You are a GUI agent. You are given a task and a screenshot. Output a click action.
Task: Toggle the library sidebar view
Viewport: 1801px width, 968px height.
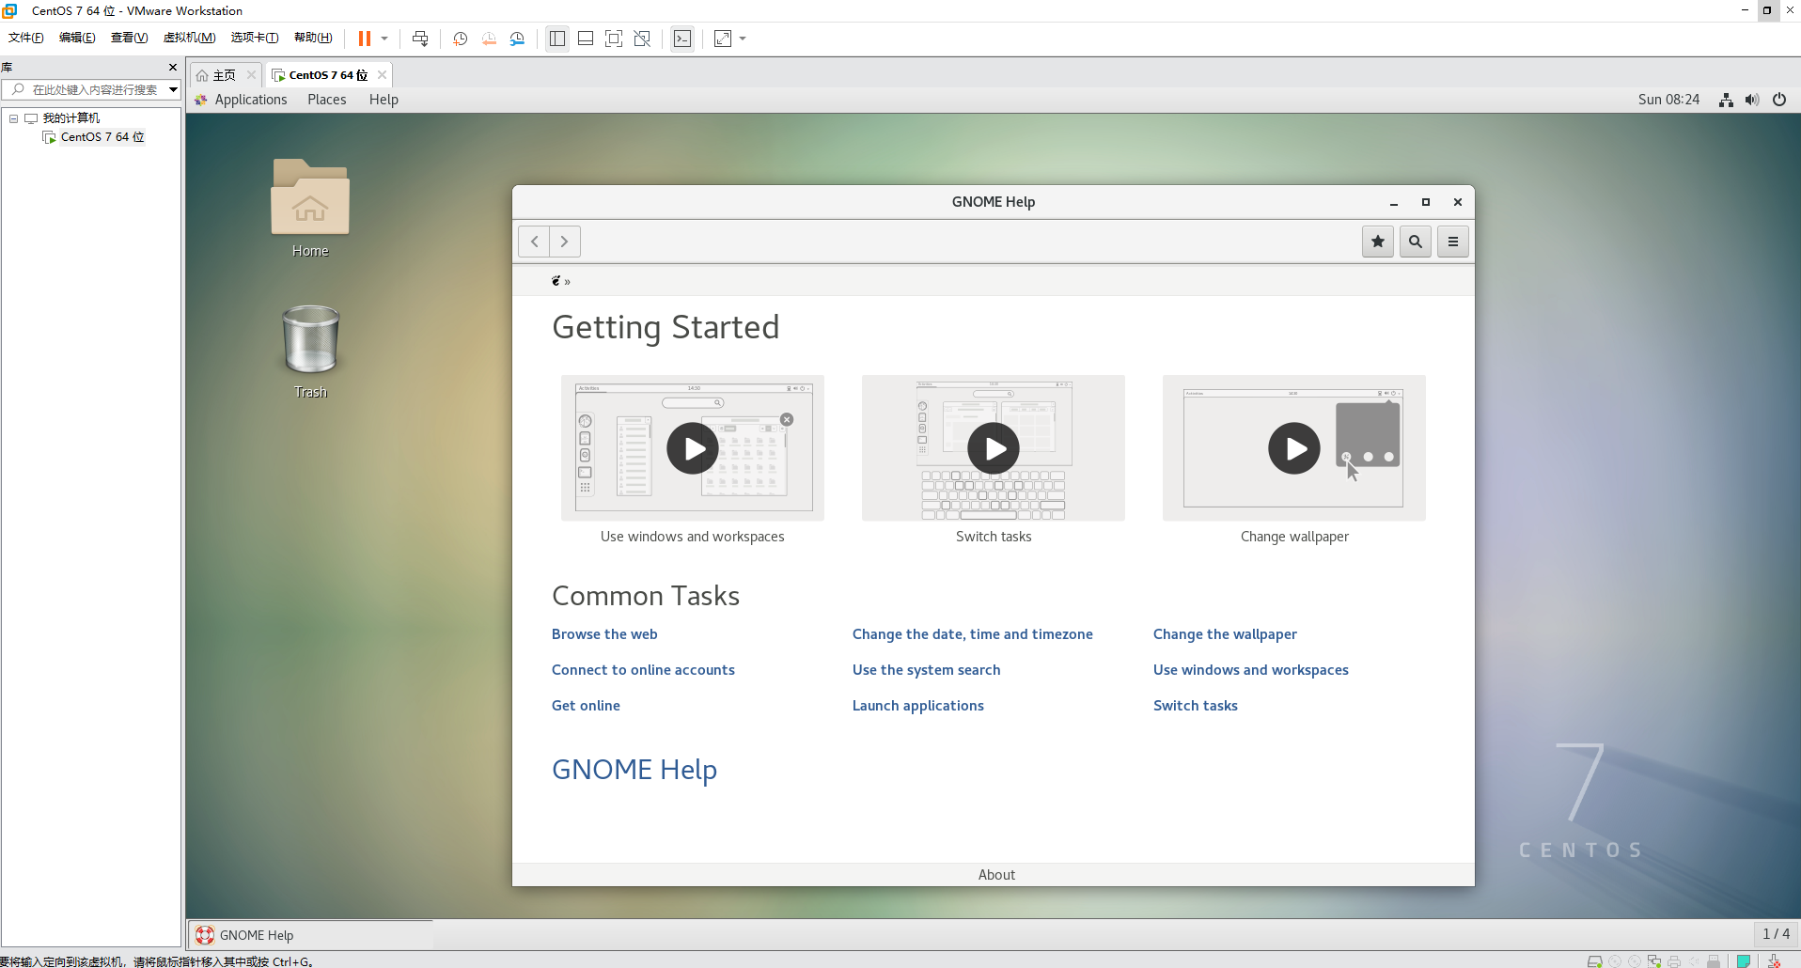557,39
